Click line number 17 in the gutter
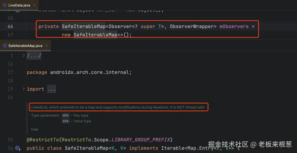The width and height of the screenshot is (297, 153). tap(11, 72)
